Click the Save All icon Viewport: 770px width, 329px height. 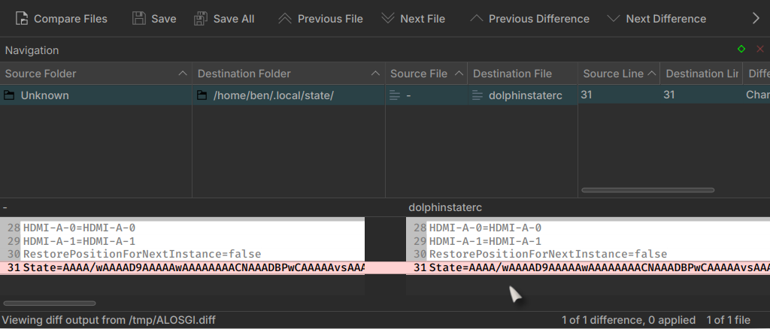click(201, 19)
